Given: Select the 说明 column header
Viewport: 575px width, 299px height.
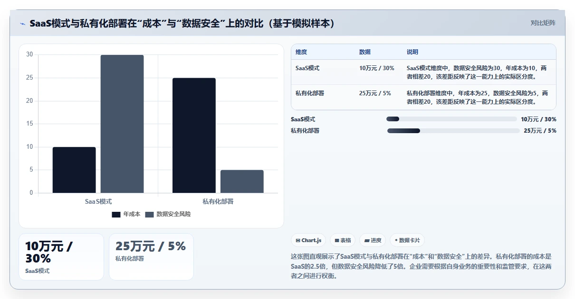Looking at the screenshot, I should pyautogui.click(x=412, y=52).
